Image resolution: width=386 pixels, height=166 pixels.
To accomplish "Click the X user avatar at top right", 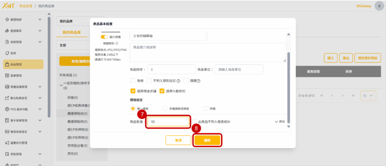I will 379,6.
